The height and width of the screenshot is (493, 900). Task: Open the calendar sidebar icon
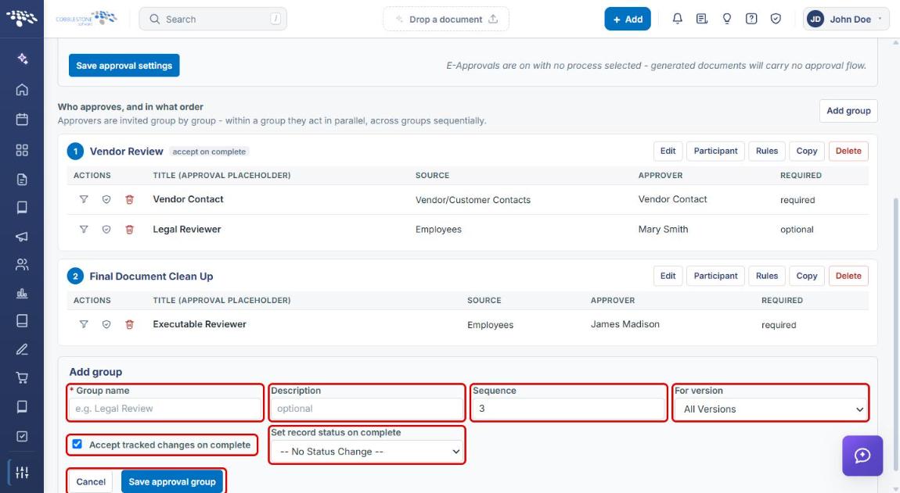[x=22, y=120]
